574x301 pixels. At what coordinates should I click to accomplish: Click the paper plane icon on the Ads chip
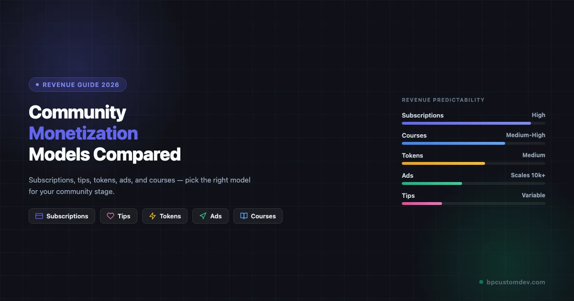tap(202, 216)
